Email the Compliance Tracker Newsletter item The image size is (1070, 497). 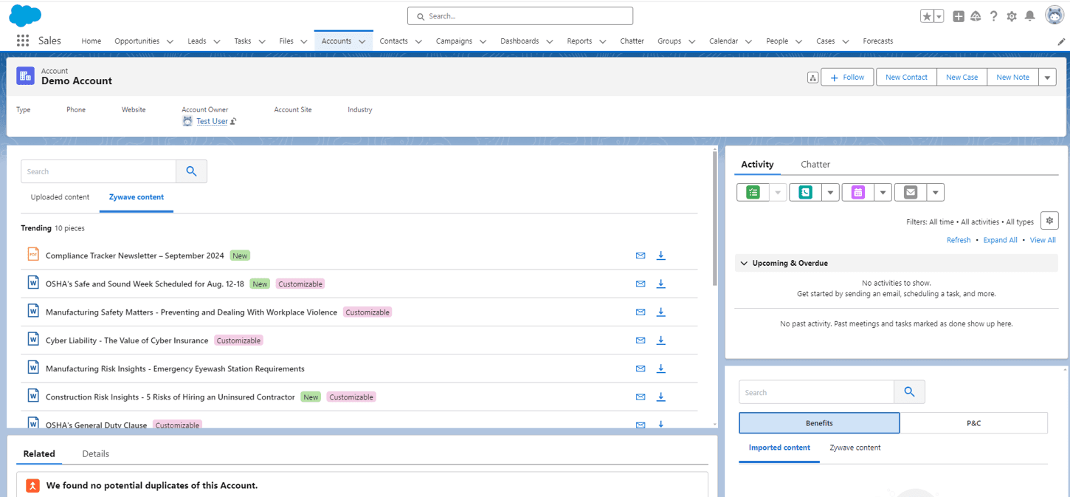pyautogui.click(x=641, y=256)
